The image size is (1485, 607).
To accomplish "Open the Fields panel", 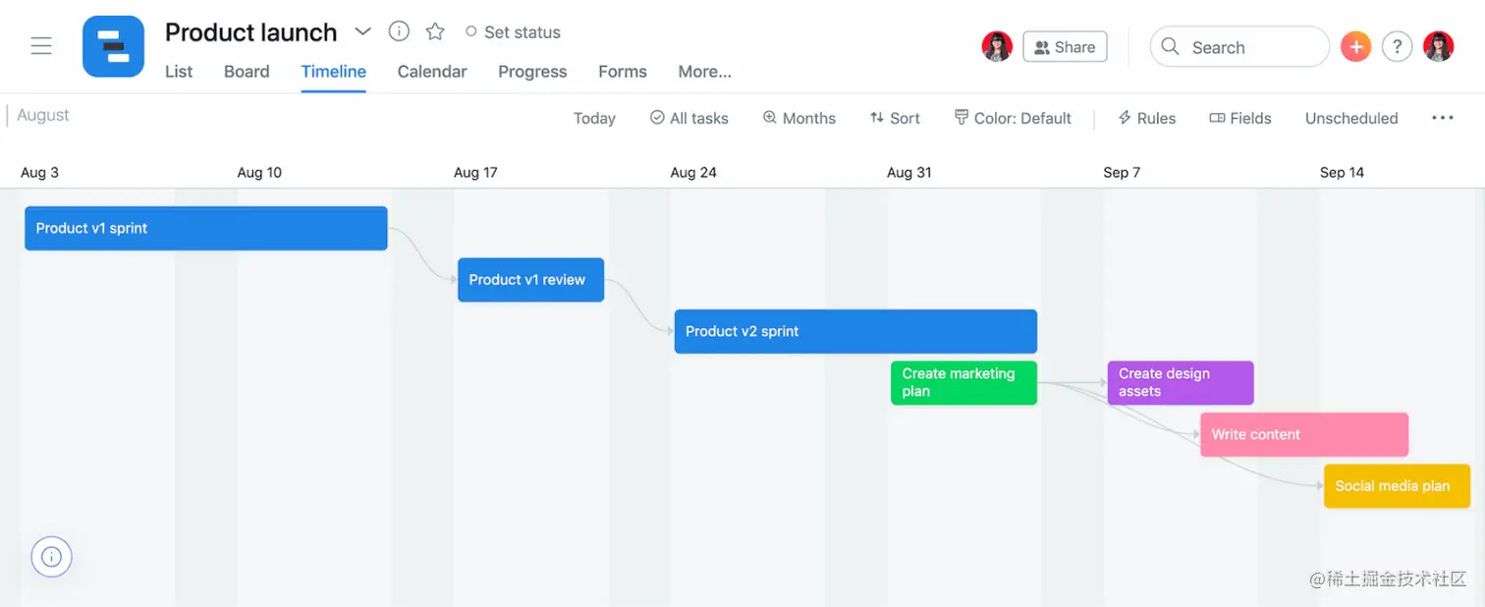I will [1239, 118].
